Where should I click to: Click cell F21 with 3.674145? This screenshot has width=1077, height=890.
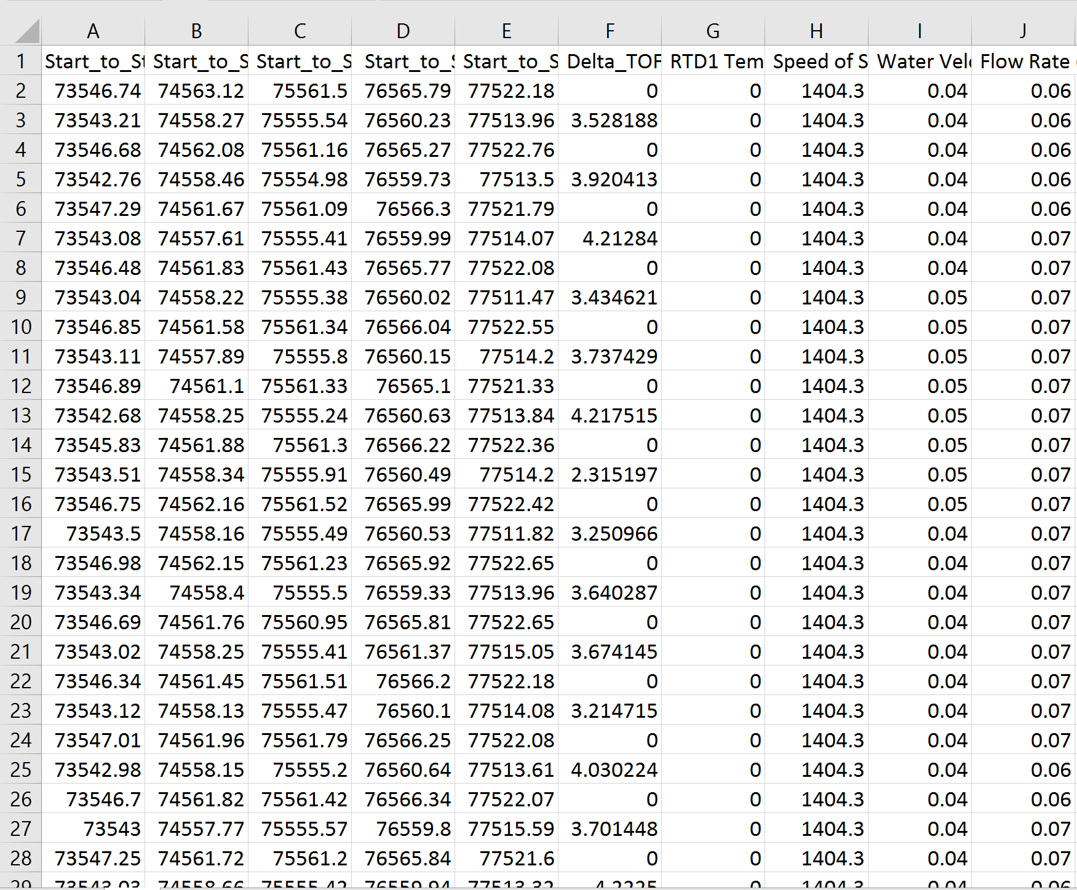click(x=610, y=651)
